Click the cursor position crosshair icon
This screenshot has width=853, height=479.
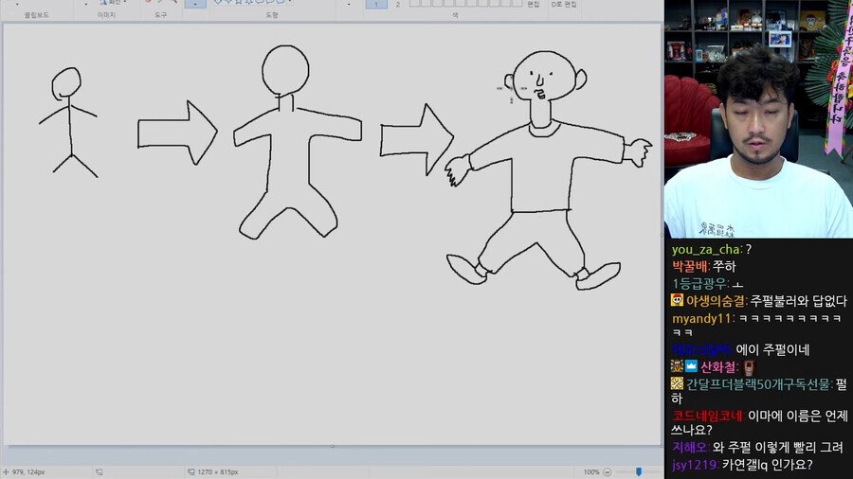(x=6, y=472)
